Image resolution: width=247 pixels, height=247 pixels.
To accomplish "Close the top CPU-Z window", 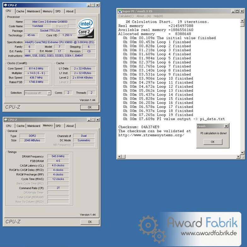I will (x=98, y=5).
